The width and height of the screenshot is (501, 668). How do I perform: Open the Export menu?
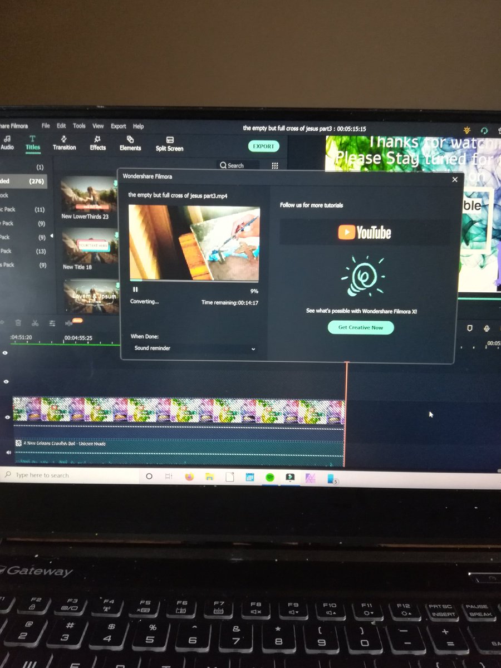[118, 126]
